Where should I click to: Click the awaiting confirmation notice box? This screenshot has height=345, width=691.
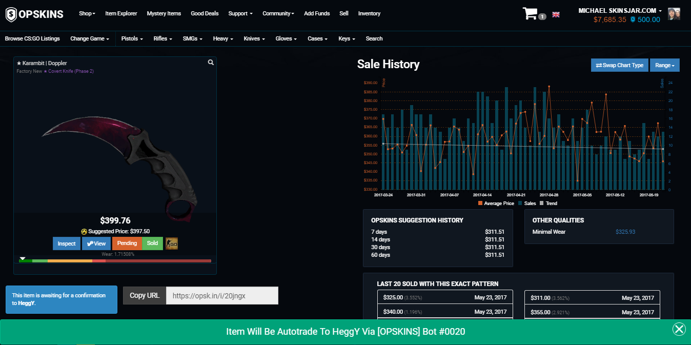[x=62, y=299]
